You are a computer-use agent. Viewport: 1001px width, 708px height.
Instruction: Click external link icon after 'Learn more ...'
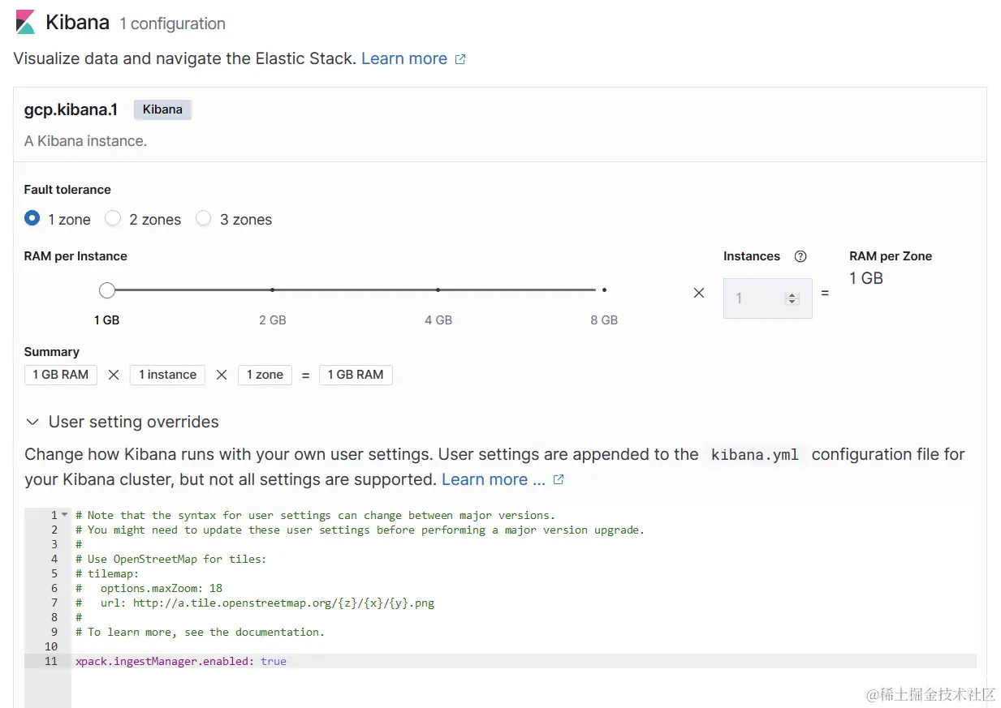point(559,479)
